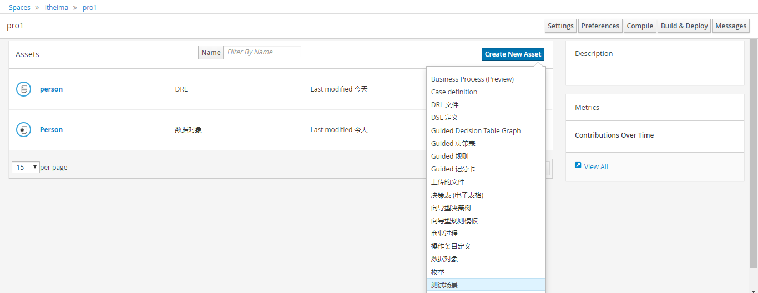Open project Settings
The image size is (758, 293).
(x=560, y=26)
